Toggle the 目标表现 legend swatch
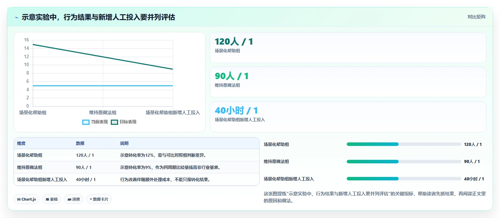The height and width of the screenshot is (218, 500). (114, 122)
